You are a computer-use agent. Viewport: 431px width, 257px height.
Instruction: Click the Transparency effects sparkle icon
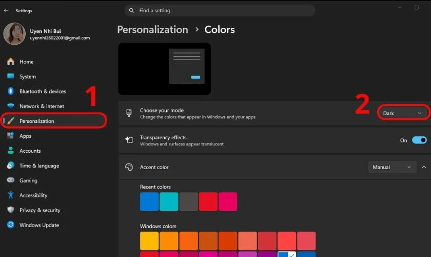(x=129, y=140)
